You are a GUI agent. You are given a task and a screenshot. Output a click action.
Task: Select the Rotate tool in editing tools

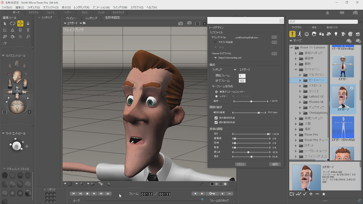tap(12, 24)
